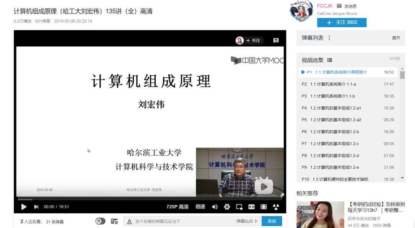Open uploader 迟早会发光的镜子
Viewport: 415px width, 228px height.
[x=364, y=218]
